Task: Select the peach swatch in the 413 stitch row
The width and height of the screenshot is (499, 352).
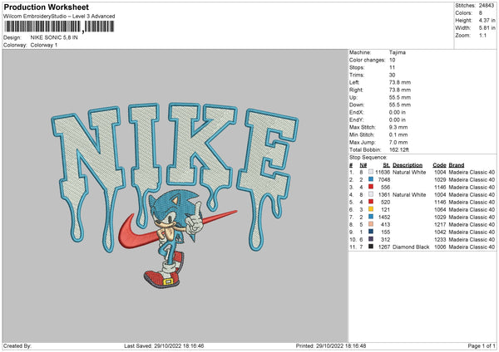Action: coord(371,224)
